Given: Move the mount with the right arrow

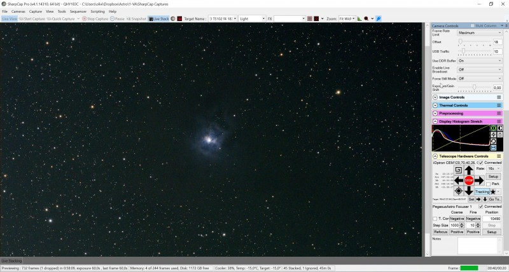Looking at the screenshot, I should (x=479, y=180).
